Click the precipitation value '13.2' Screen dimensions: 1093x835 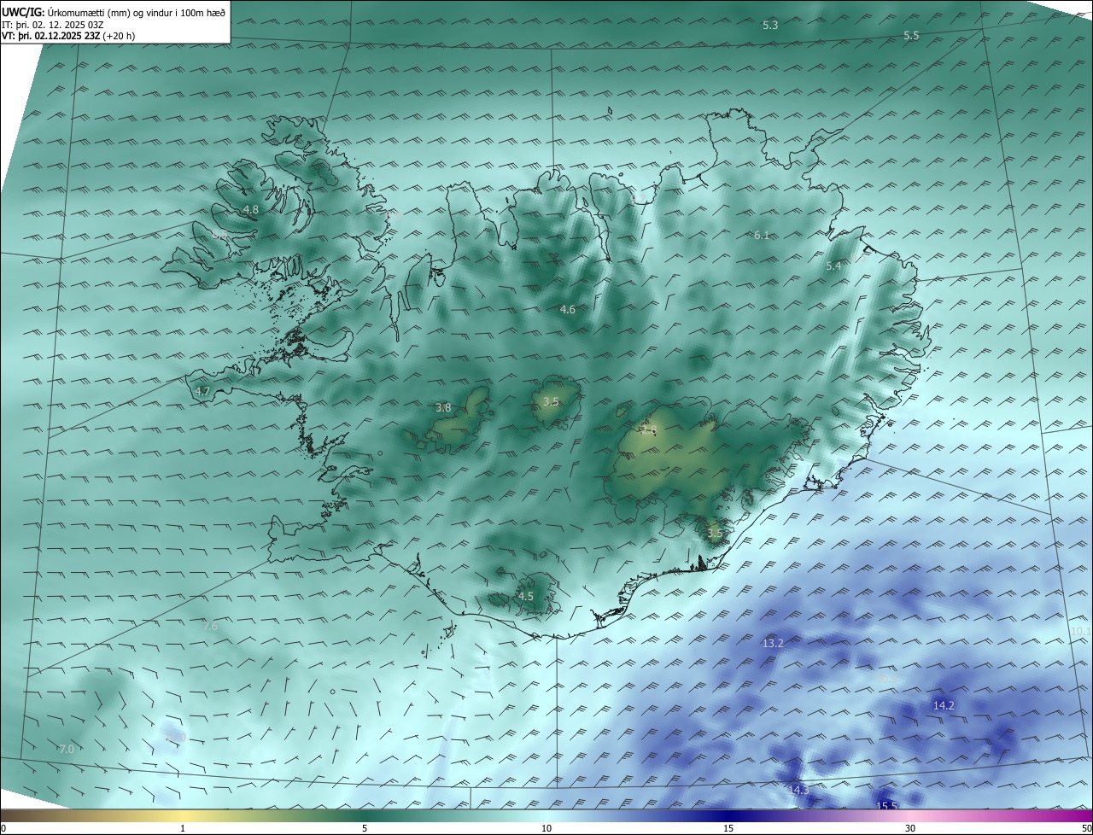pos(773,644)
